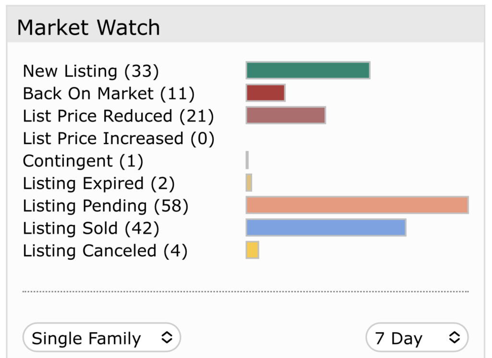View the Contingent (1) listings

pos(83,161)
